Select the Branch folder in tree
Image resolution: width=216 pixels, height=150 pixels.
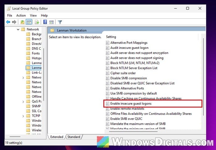point(34,39)
